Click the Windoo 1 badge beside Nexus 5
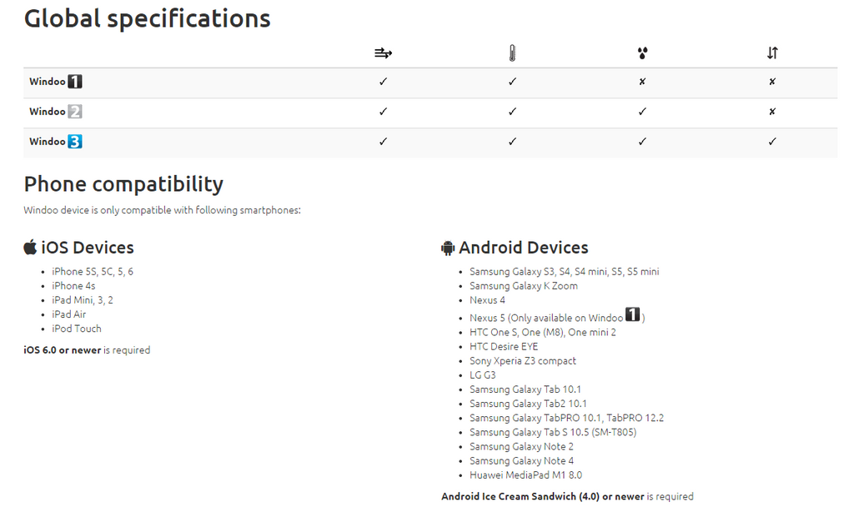Screen dimensions: 854x507 click(x=633, y=315)
